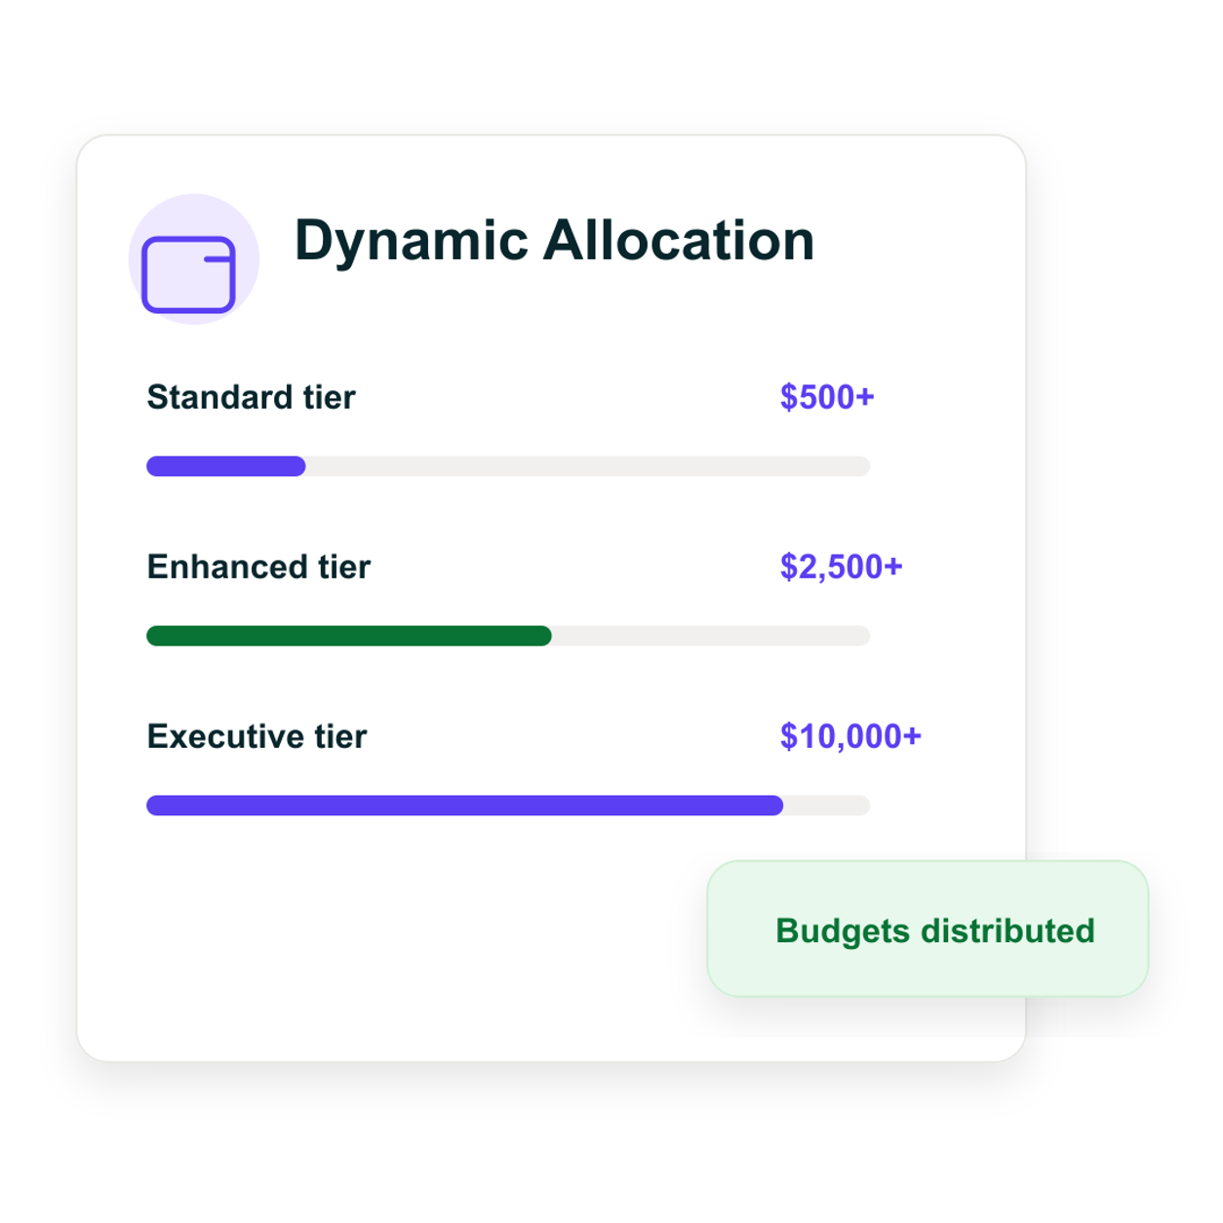Click the $10,000+ amount

[850, 736]
